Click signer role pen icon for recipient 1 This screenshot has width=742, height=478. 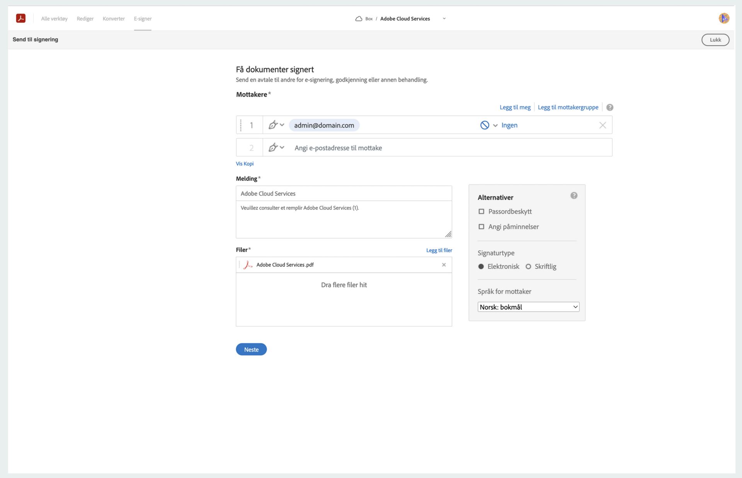click(x=273, y=125)
